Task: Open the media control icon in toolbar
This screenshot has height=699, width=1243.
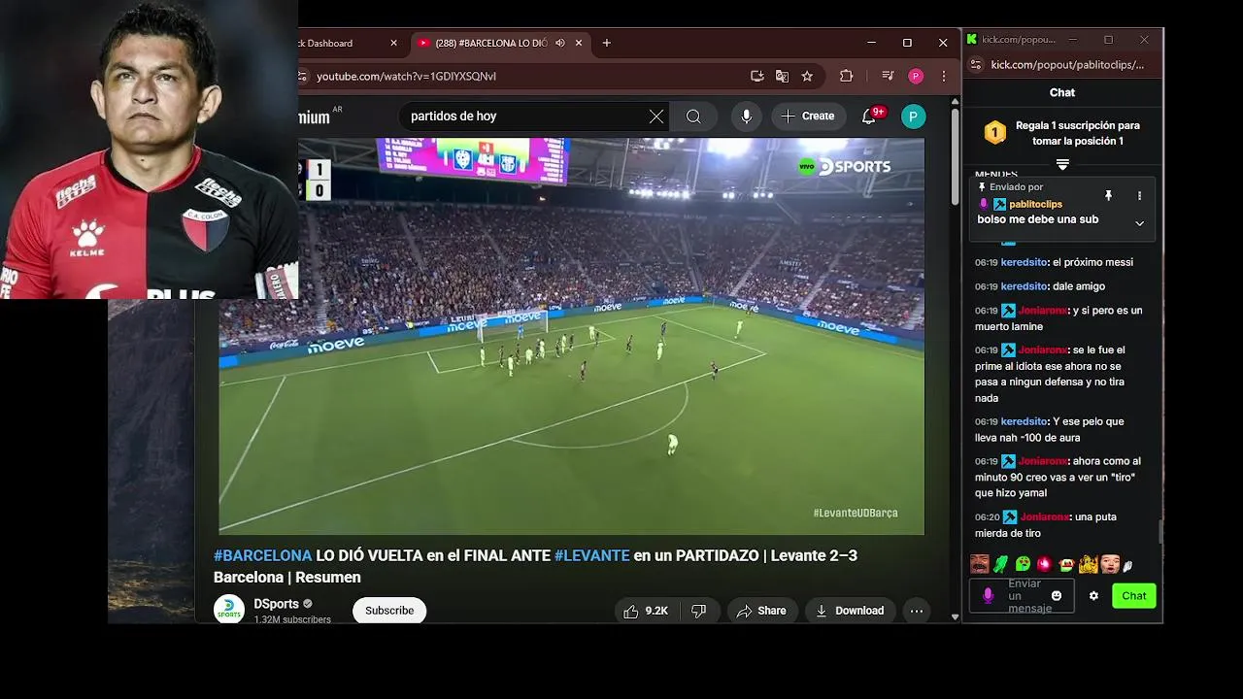Action: coord(888,76)
